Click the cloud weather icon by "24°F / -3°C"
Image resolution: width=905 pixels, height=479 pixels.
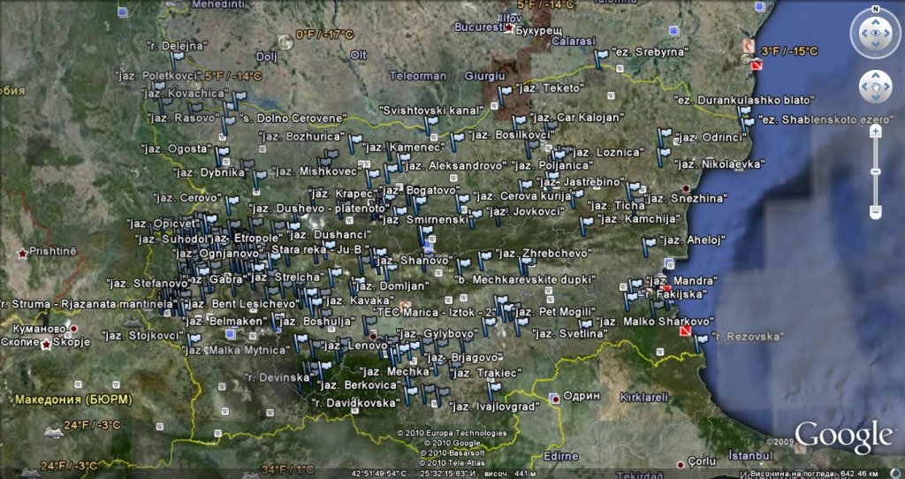[53, 431]
